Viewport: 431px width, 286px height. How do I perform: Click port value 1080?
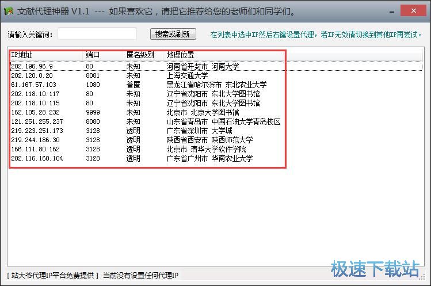(93, 85)
